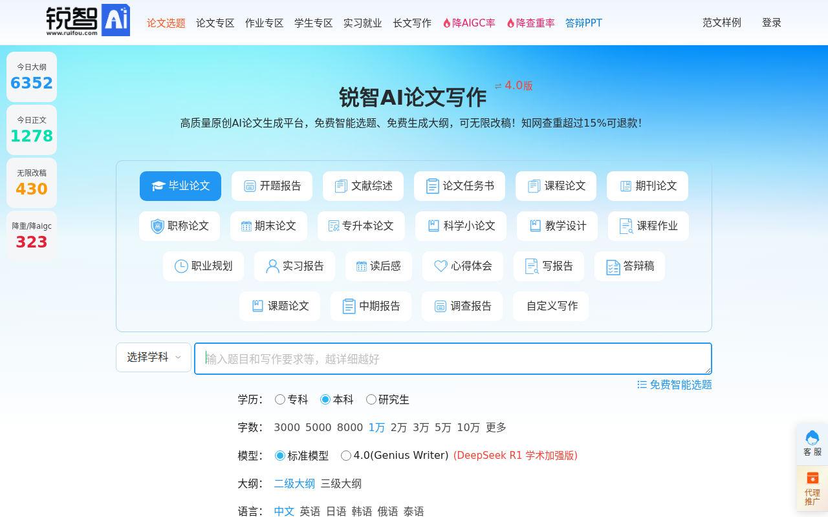828x517 pixels.
Task: Pick the 课程论文 option
Action: 556,186
